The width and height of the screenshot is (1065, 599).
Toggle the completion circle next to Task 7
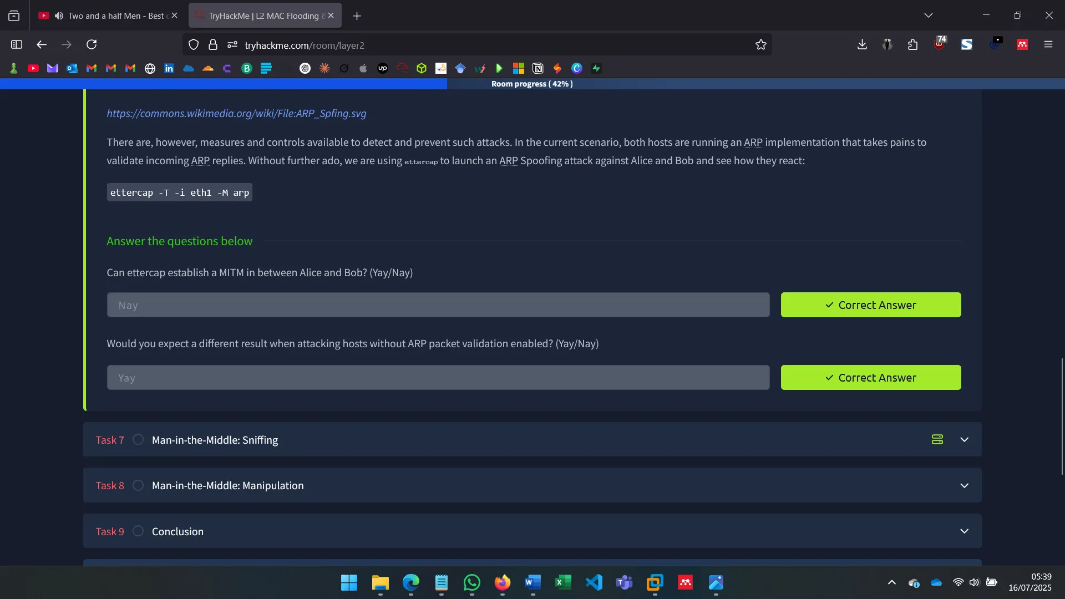pyautogui.click(x=138, y=439)
